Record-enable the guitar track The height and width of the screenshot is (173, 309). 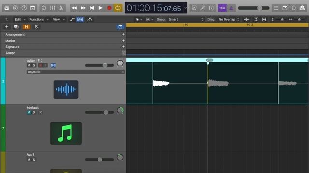[41, 65]
